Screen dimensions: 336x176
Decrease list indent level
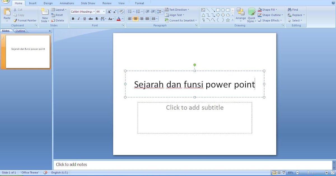(x=147, y=11)
